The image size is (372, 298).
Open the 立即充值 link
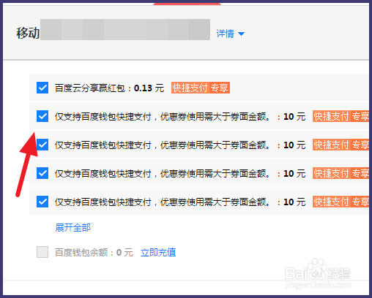pyautogui.click(x=158, y=253)
